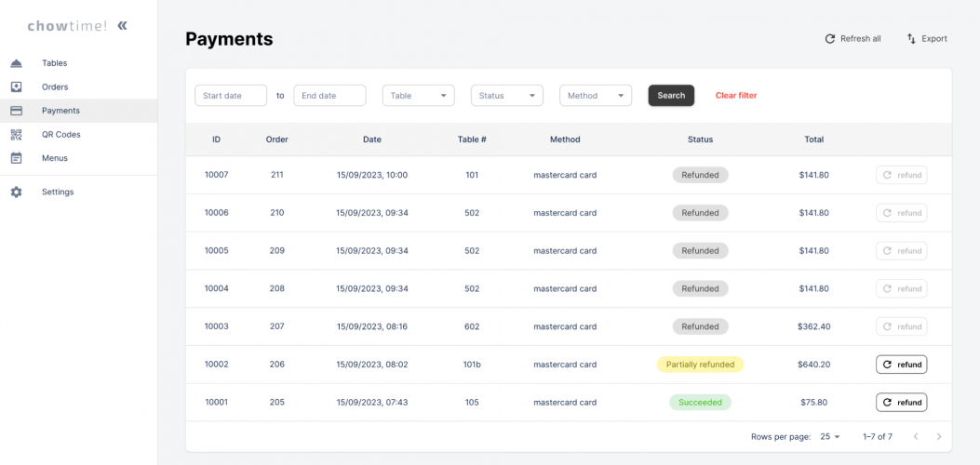
Task: Change rows per page from 25
Action: 830,436
